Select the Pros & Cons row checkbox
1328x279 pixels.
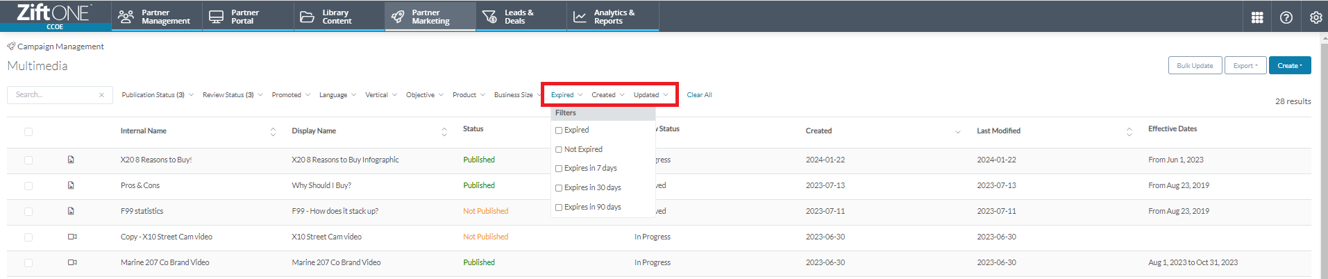28,186
